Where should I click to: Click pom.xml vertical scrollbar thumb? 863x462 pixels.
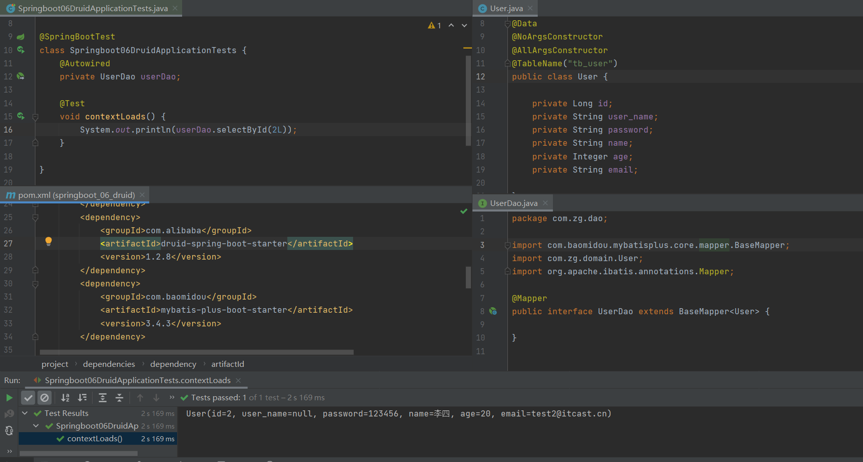(x=468, y=277)
